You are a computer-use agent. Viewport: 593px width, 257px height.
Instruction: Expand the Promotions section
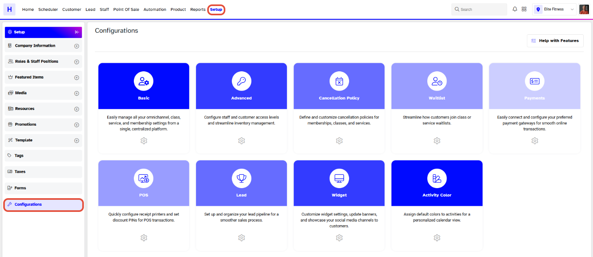(77, 125)
